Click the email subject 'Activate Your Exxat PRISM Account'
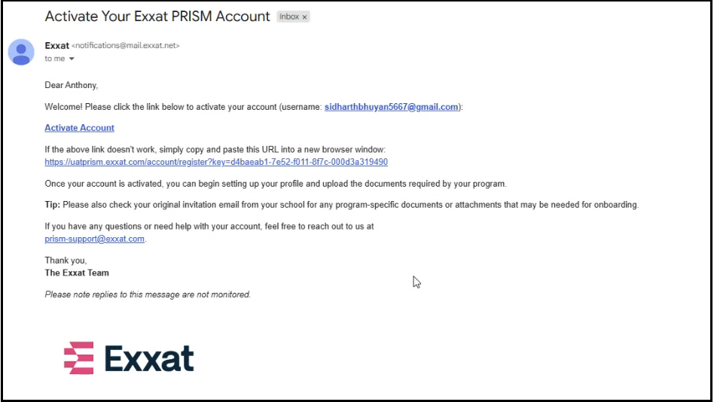The height and width of the screenshot is (402, 714). (x=157, y=16)
